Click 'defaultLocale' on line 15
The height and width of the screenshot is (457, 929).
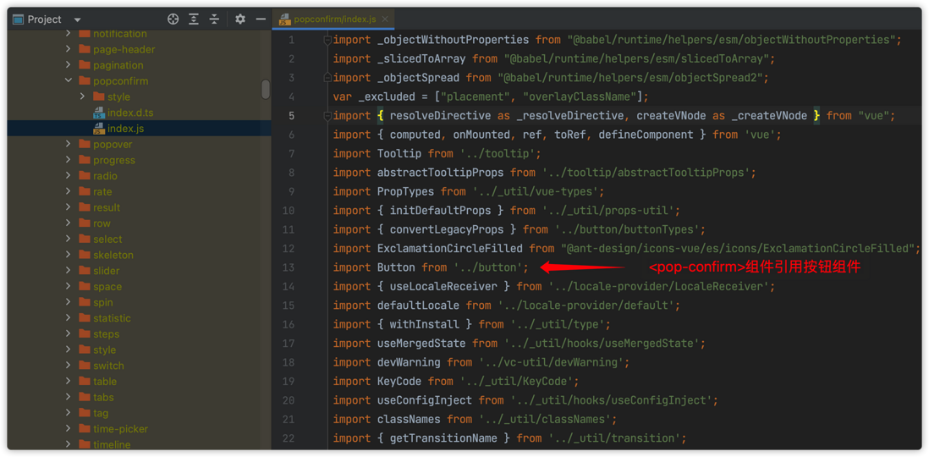click(x=418, y=306)
